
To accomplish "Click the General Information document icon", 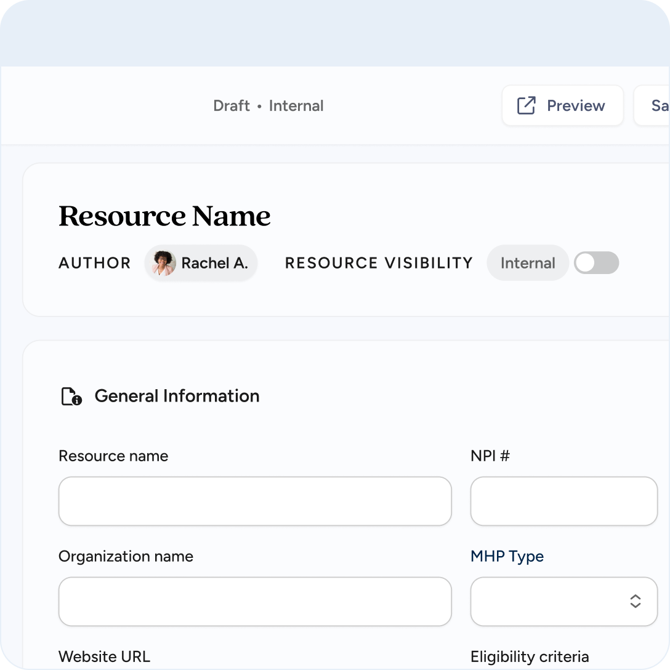I will (71, 396).
